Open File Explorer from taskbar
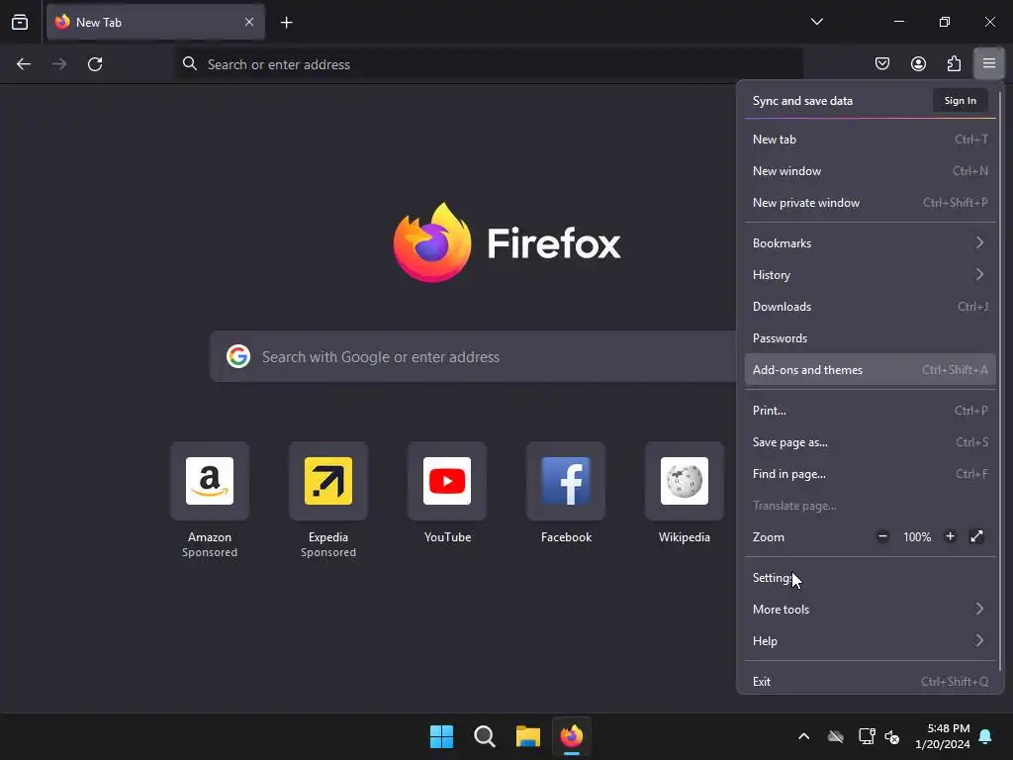The height and width of the screenshot is (760, 1013). (x=528, y=736)
